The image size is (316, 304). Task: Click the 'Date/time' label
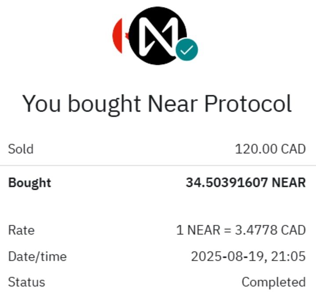(37, 256)
